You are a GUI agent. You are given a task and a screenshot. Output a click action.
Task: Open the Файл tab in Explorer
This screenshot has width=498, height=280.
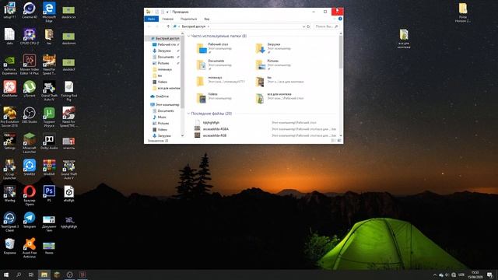[152, 19]
